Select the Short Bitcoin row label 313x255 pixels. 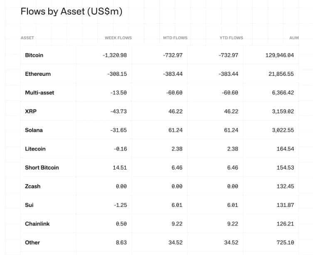tap(42, 168)
